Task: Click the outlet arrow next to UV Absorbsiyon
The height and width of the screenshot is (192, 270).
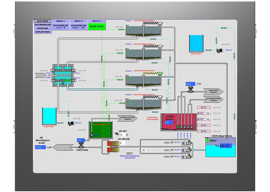Action: click(63, 148)
